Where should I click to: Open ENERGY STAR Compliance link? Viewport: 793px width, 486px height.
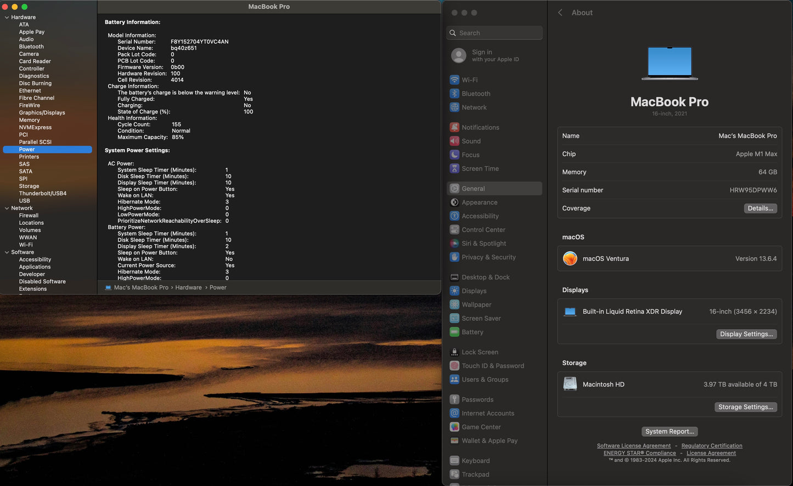tap(640, 453)
